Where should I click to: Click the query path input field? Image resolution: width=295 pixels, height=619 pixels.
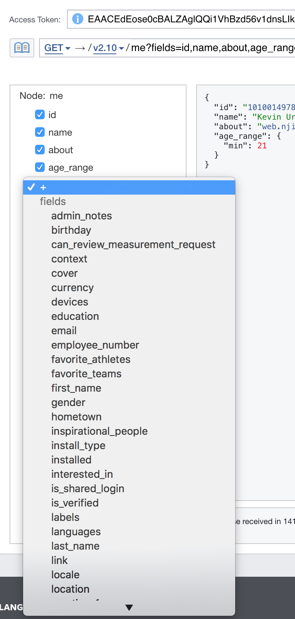(x=167, y=48)
